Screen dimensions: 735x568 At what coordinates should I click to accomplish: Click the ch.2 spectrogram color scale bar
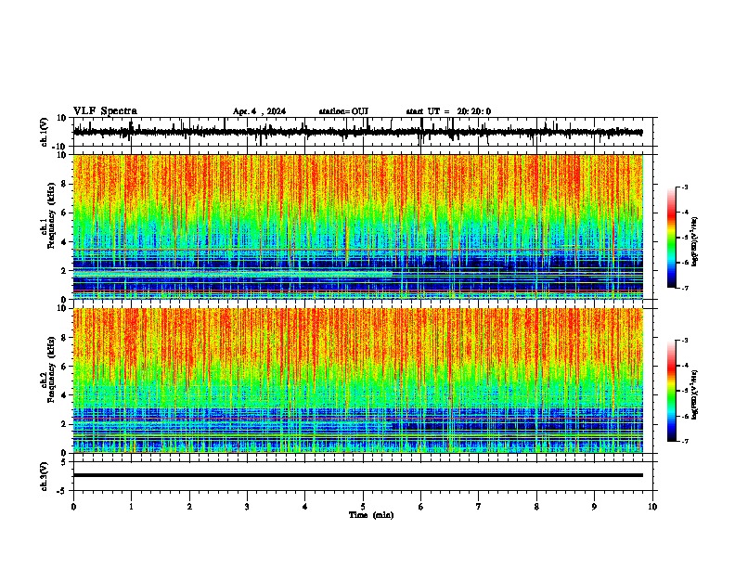[672, 391]
